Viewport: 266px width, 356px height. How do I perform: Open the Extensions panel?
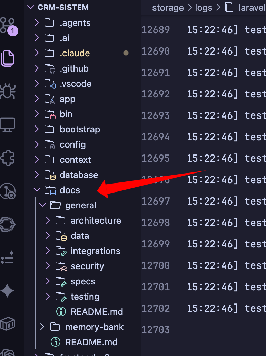(8, 157)
